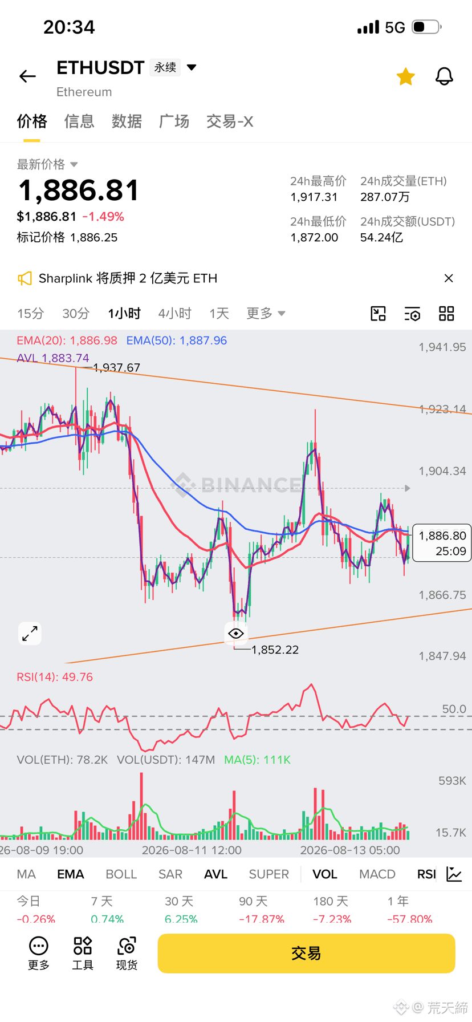Expand the 更多 timeframes dropdown
472x1022 pixels.
pyautogui.click(x=266, y=313)
